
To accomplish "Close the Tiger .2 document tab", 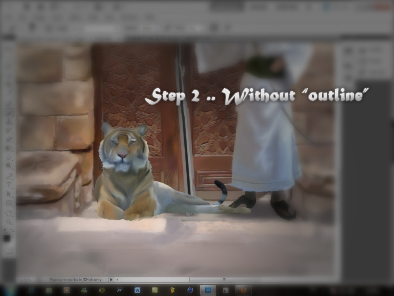I will [119, 39].
